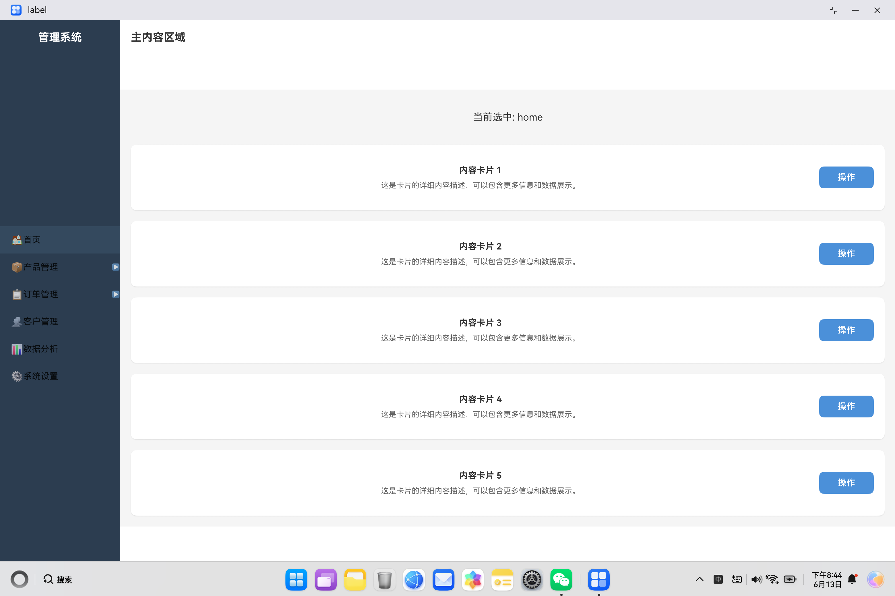Viewport: 895px width, 596px height.
Task: Launch the blue globe browser in dock
Action: click(414, 579)
